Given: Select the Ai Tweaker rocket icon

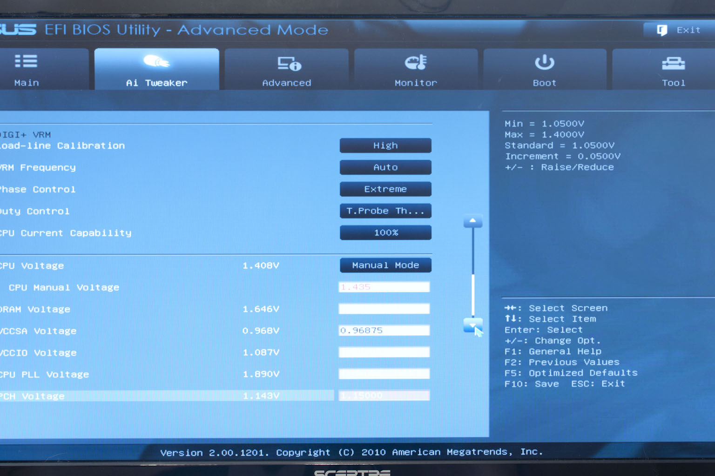Looking at the screenshot, I should (156, 61).
